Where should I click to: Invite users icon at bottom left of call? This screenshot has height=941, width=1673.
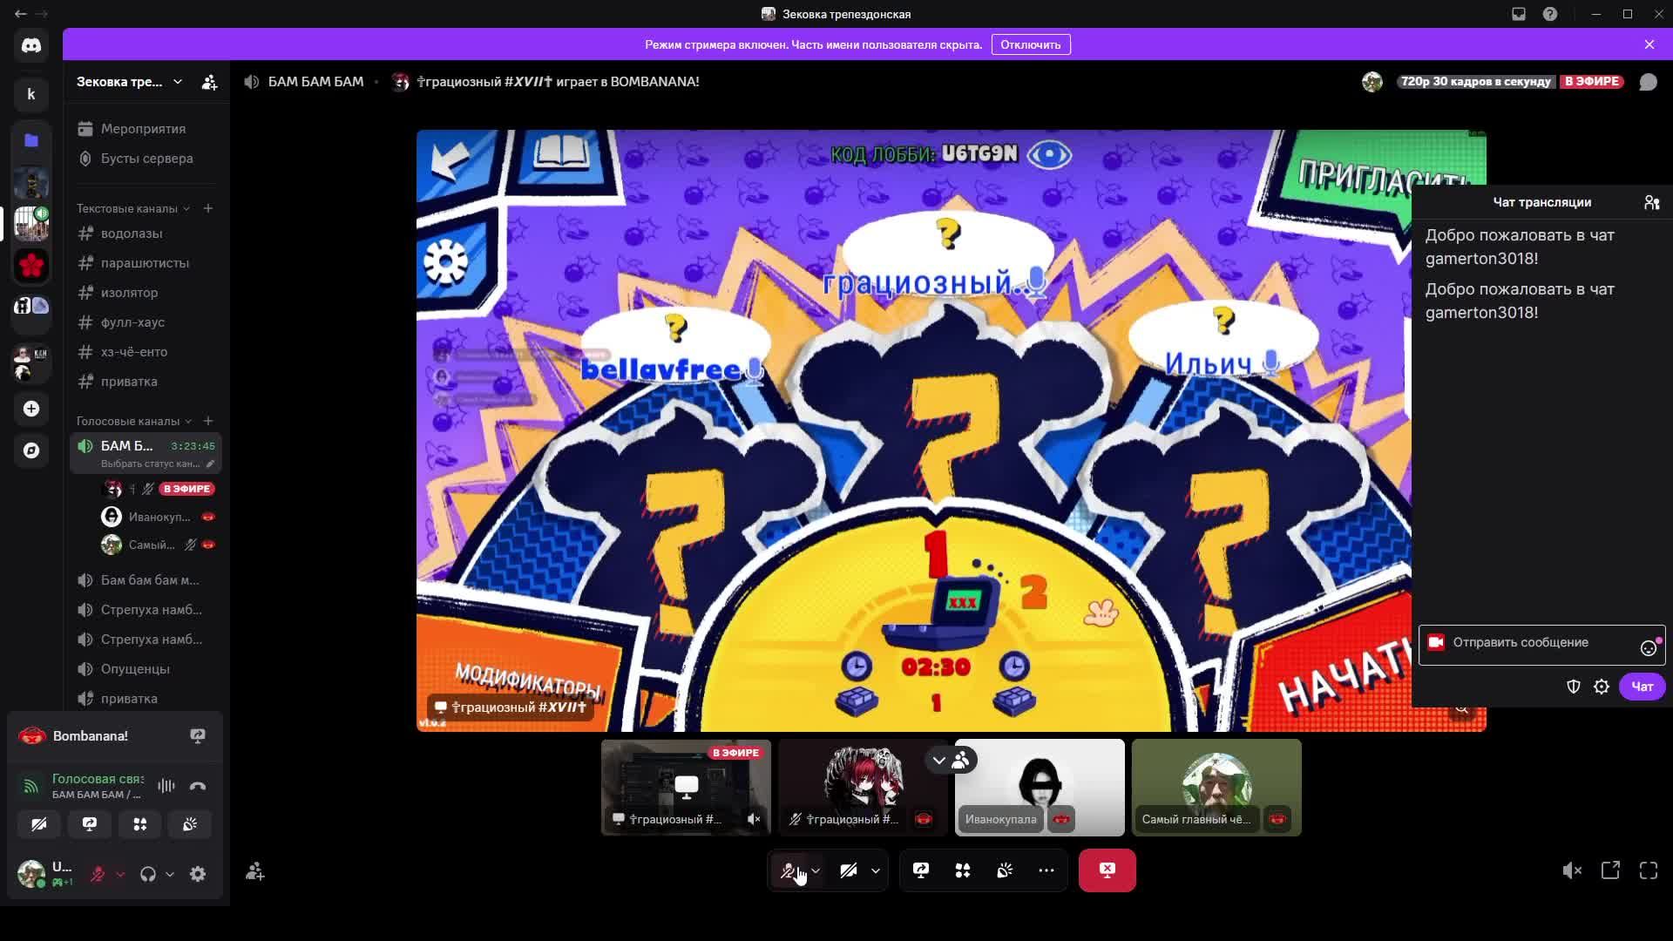[x=255, y=871]
